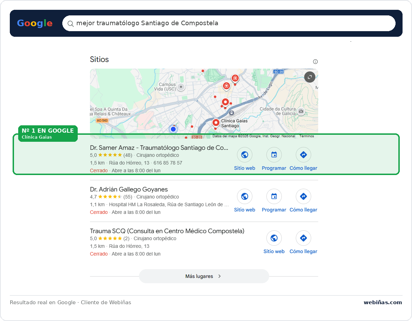
Task: Click the search magnifier icon
Action: click(70, 24)
